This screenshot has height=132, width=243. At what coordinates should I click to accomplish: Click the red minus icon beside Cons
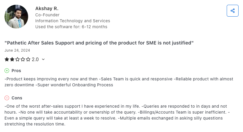click(7, 98)
